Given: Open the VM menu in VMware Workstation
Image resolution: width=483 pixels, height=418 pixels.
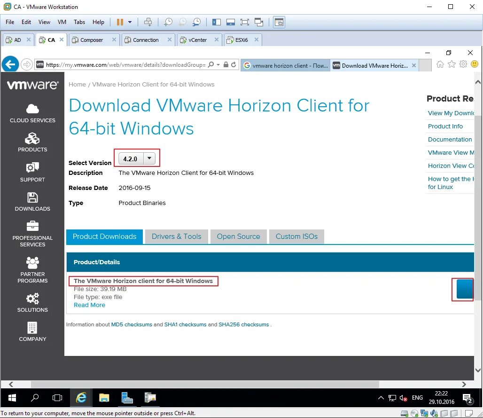Looking at the screenshot, I should pyautogui.click(x=62, y=22).
